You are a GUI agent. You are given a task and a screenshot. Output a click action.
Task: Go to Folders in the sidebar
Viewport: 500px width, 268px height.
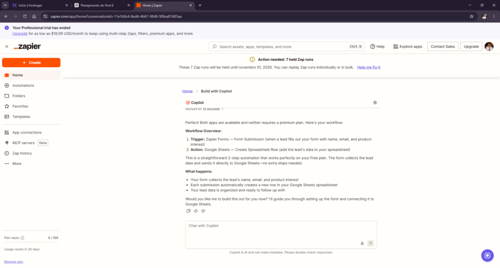click(31, 96)
